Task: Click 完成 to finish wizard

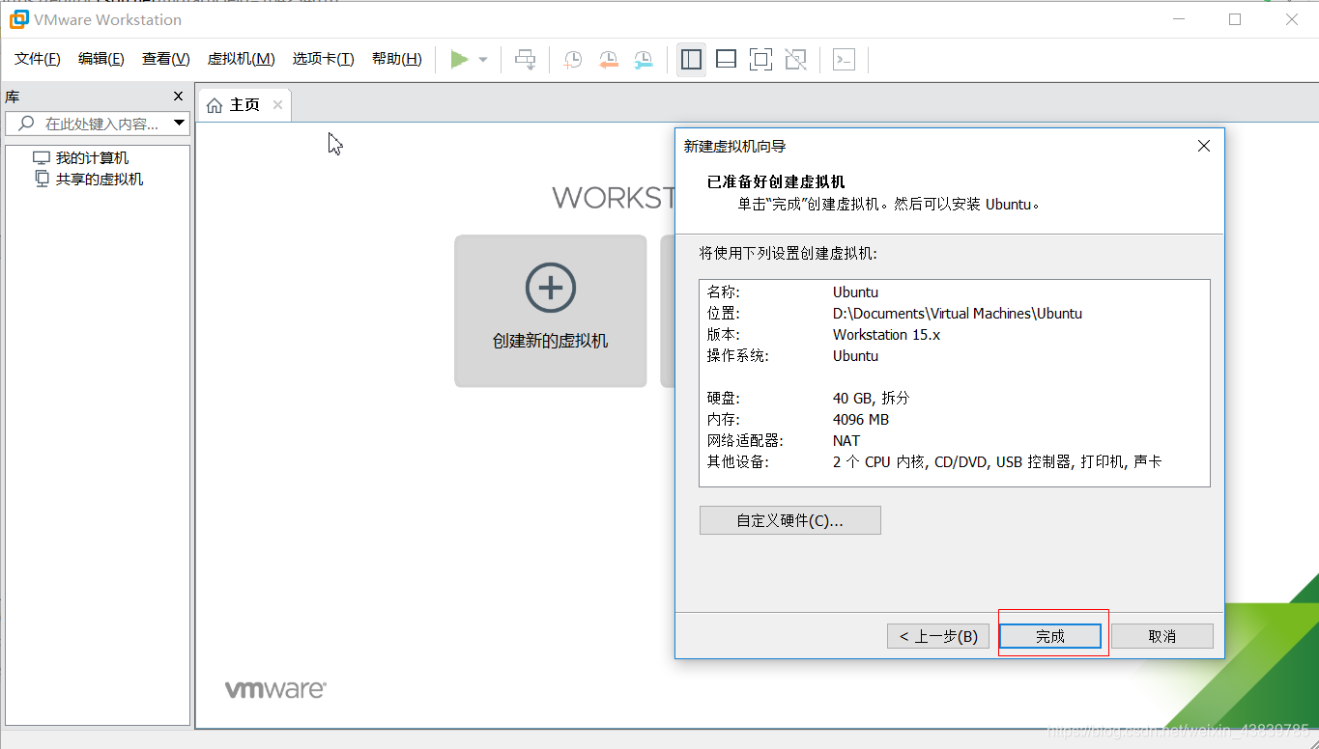Action: point(1050,636)
